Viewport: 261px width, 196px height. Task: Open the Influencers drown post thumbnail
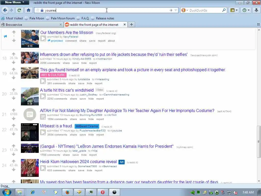(x=30, y=58)
